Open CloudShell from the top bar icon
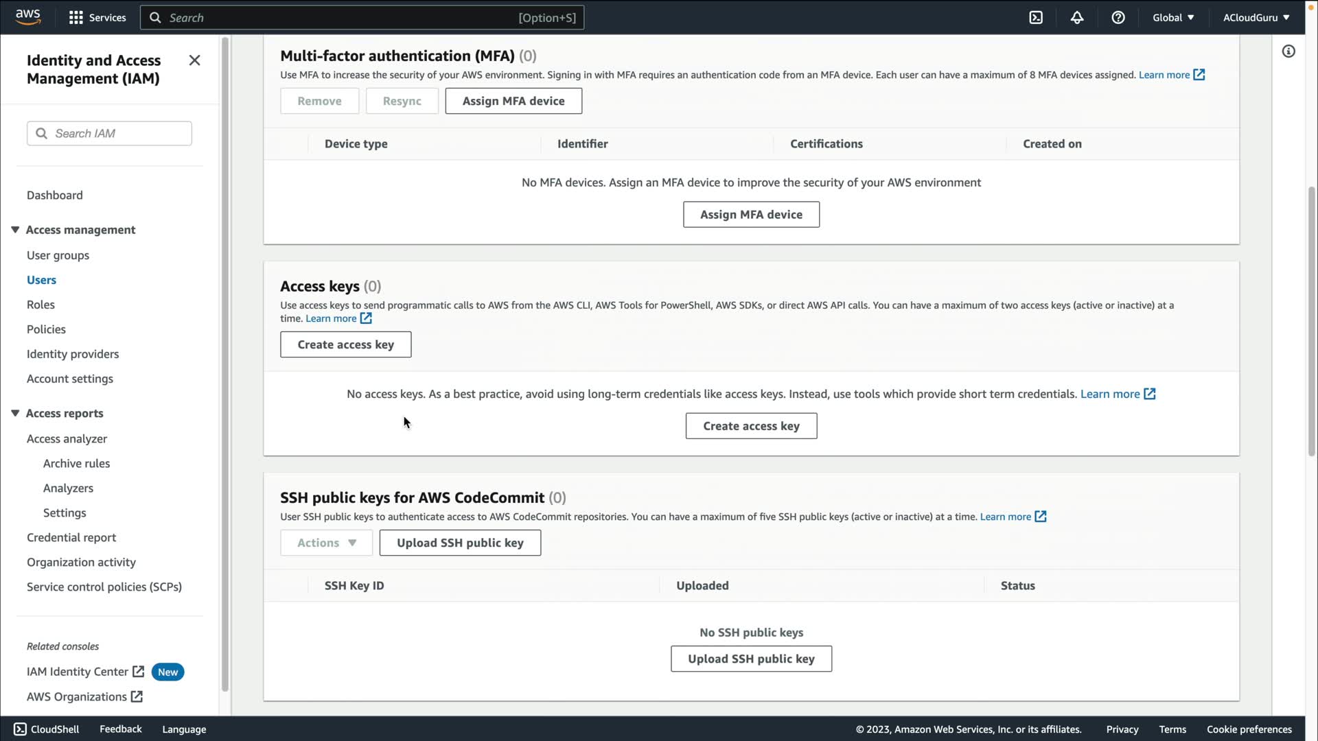The image size is (1318, 741). point(1036,18)
